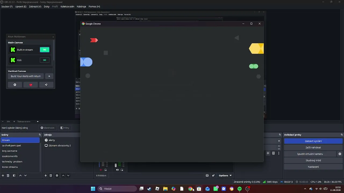
Task: Click the Kick logo beside Built-in stream
Action: (x=13, y=50)
